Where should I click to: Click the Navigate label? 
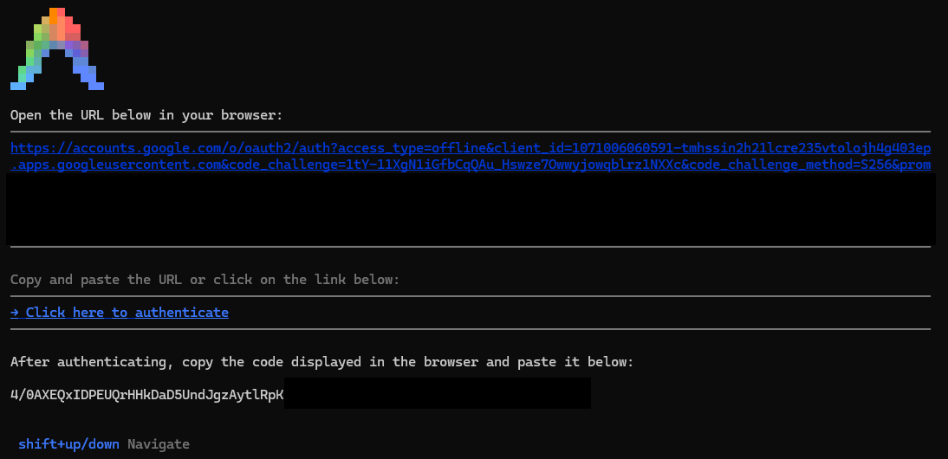point(159,444)
